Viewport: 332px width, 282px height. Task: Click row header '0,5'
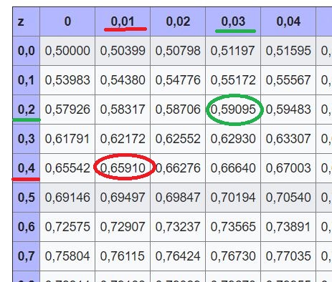26,198
